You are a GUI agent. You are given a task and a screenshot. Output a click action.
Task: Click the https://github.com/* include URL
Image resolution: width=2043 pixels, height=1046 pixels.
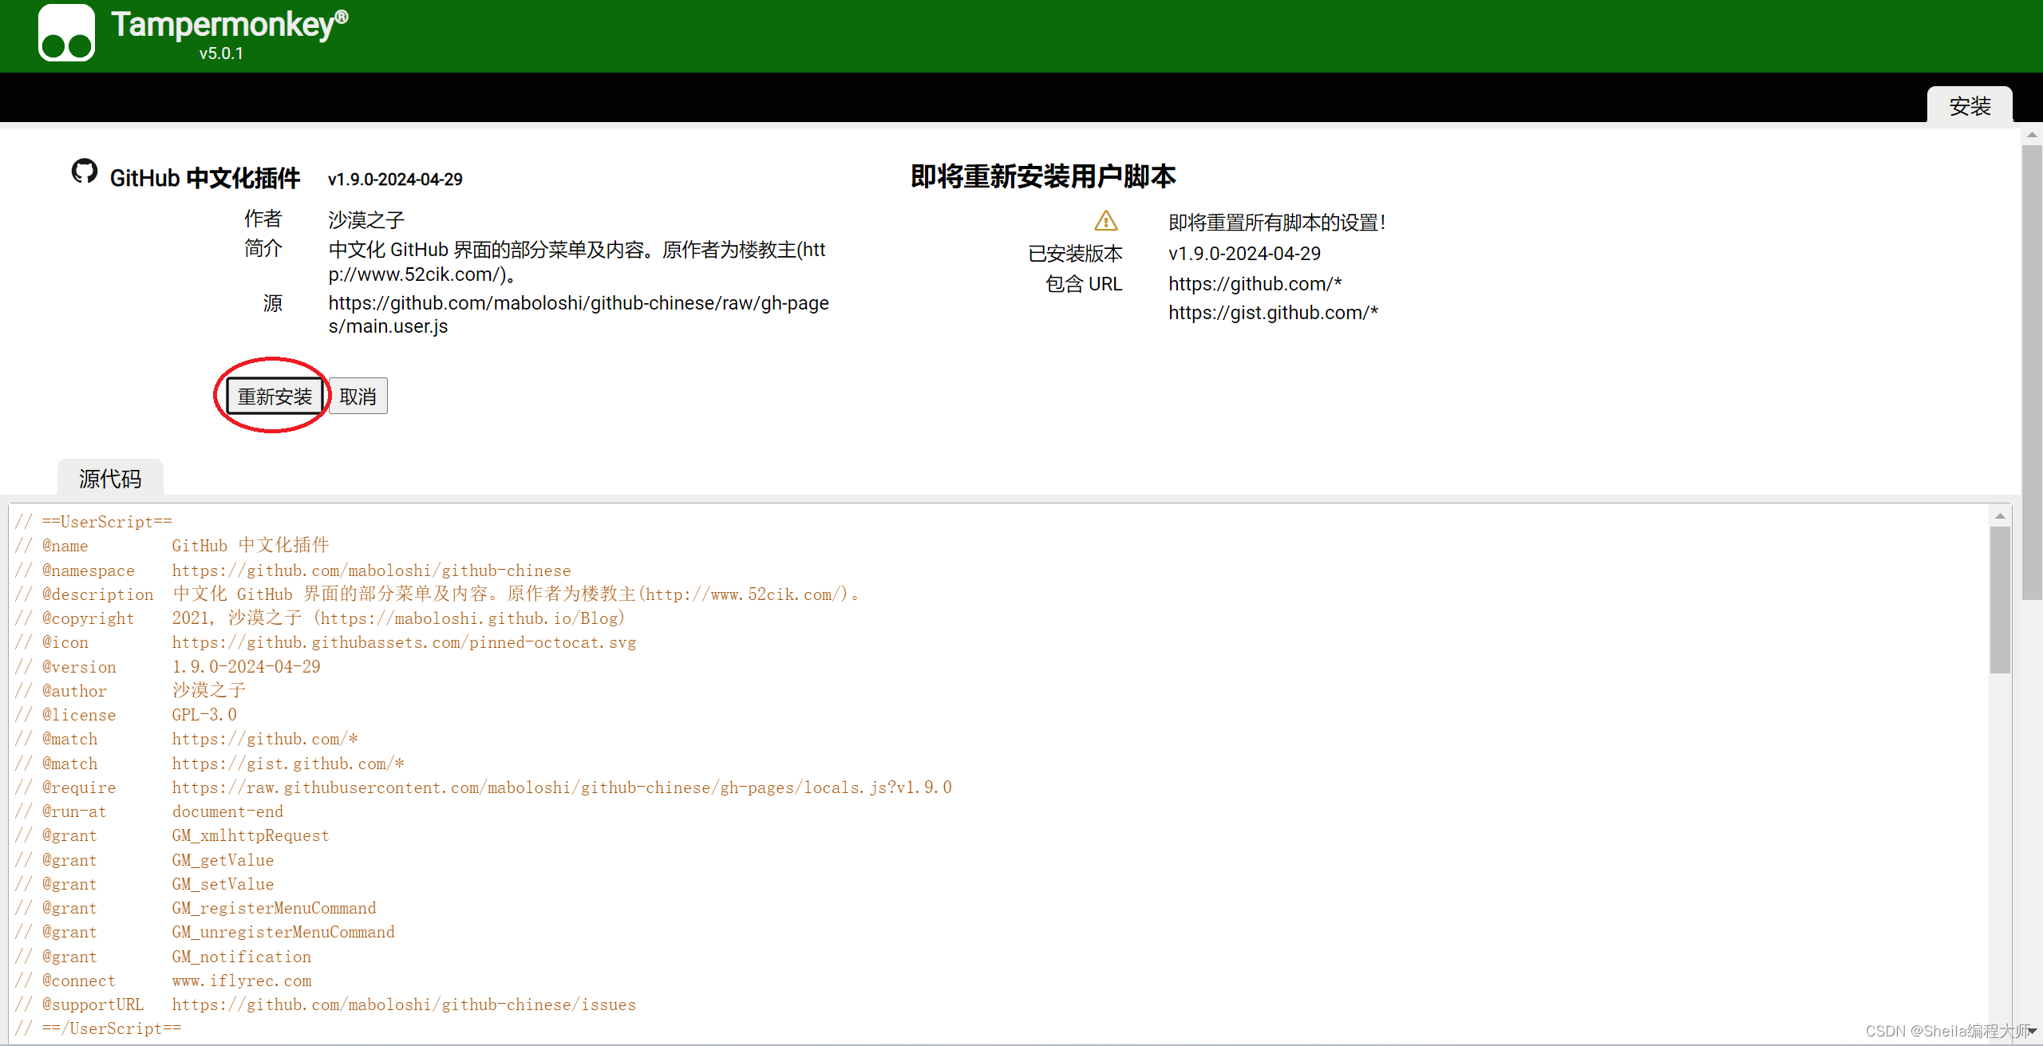click(1255, 284)
